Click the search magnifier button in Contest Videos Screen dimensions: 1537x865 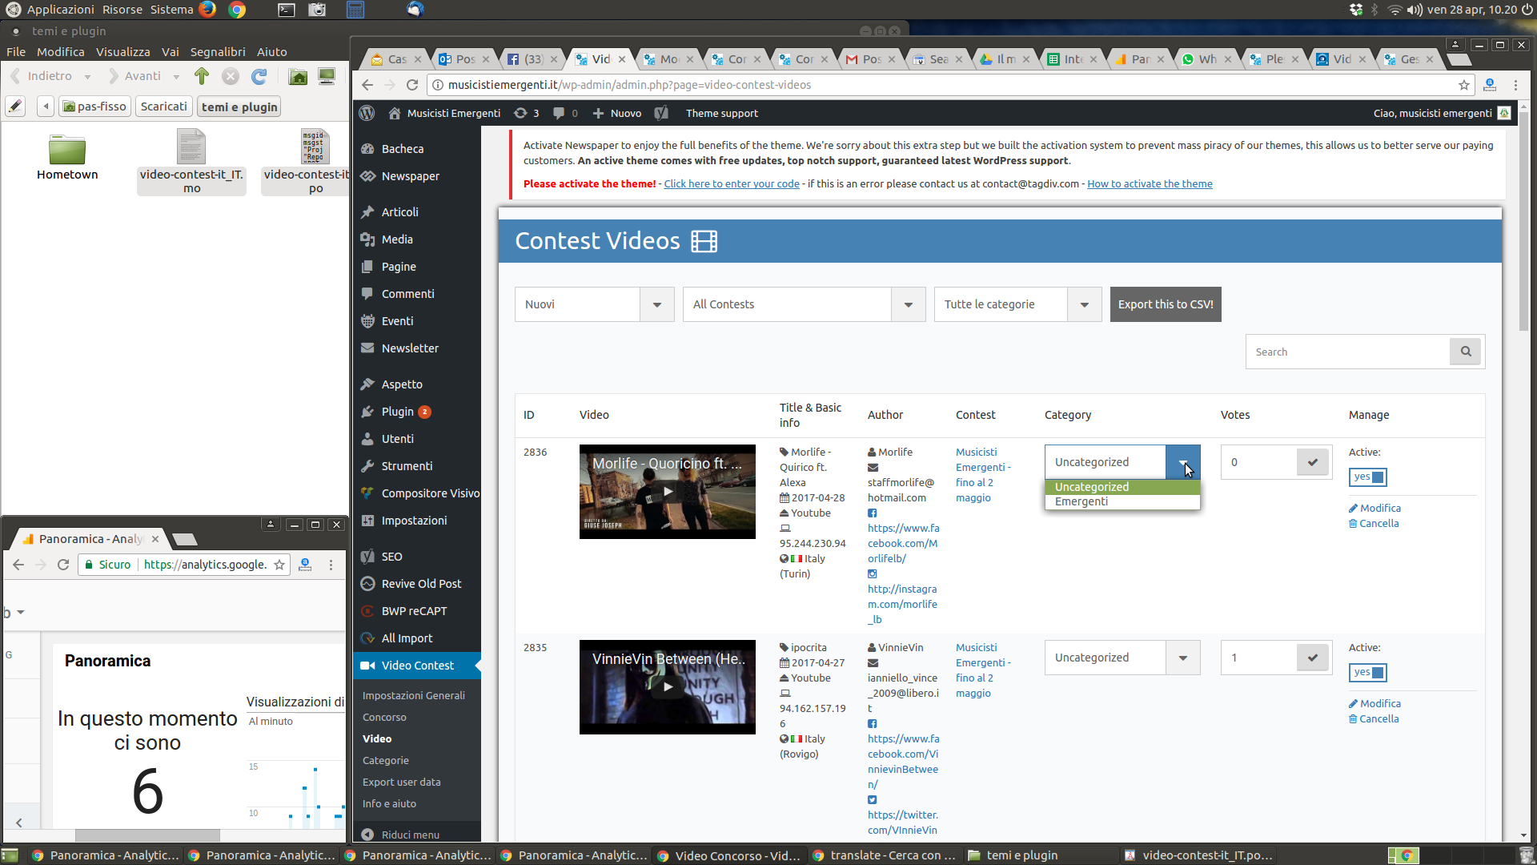click(x=1467, y=352)
